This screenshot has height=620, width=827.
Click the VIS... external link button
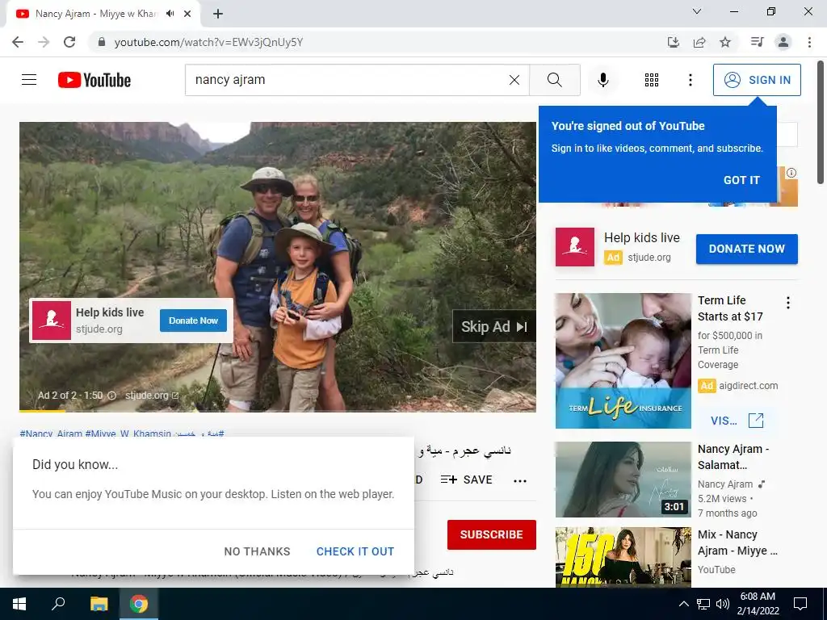click(x=737, y=421)
